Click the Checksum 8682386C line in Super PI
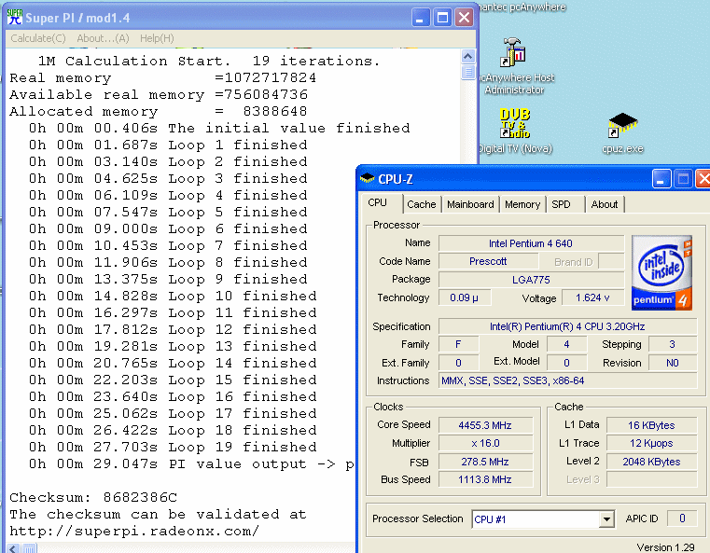This screenshot has height=553, width=710. [x=93, y=497]
